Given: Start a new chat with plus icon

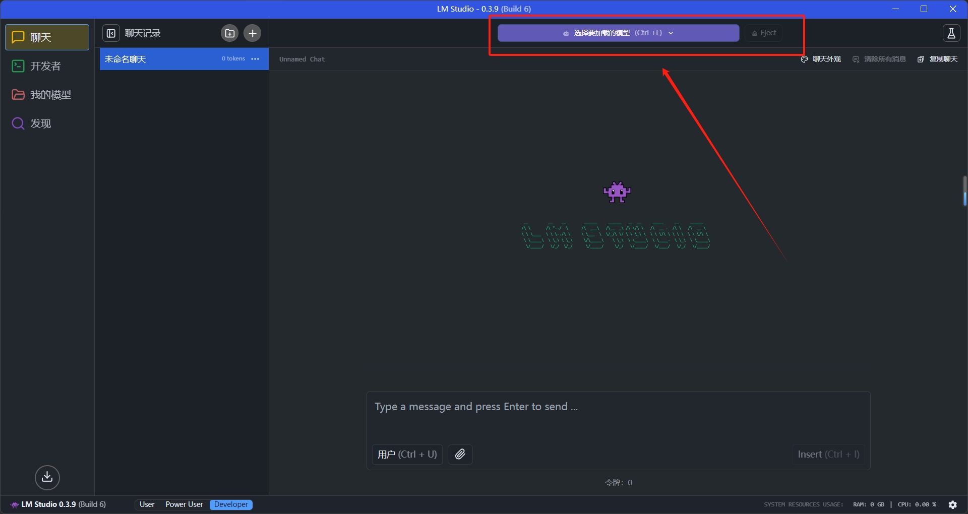Looking at the screenshot, I should click(252, 33).
